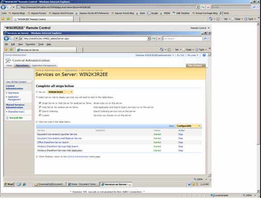The width and height of the screenshot is (261, 198).
Task: Open the inner browser Favorites menu
Action: click(x=30, y=44)
